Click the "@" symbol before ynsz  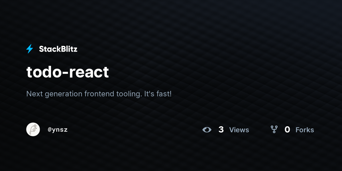click(x=50, y=130)
